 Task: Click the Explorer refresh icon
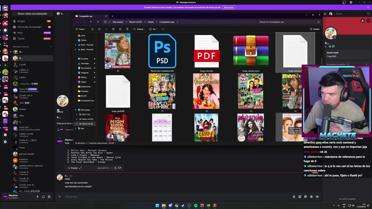(98, 22)
